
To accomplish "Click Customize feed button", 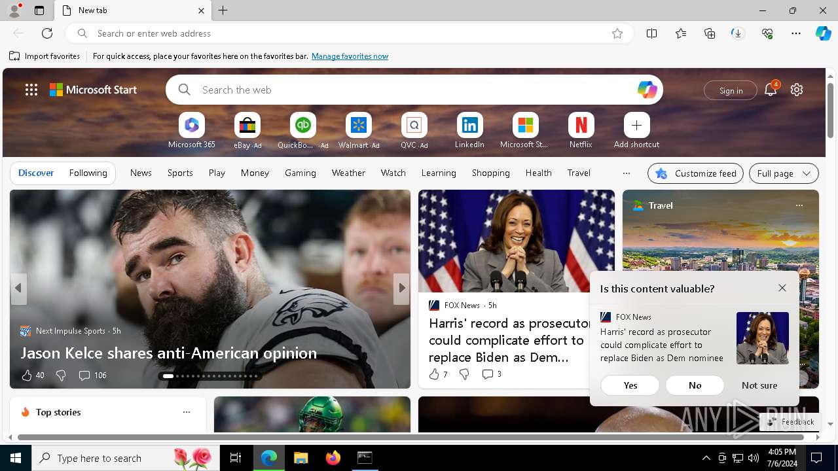I will (695, 173).
